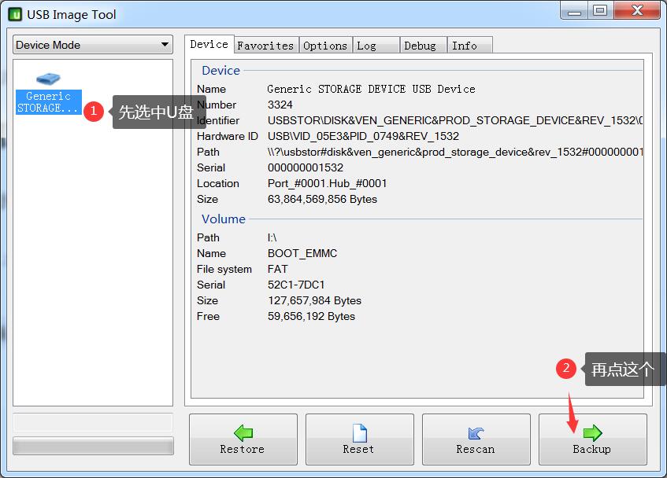Maximize the USB Image Tool window
Viewport: 667px width, 478px height.
pyautogui.click(x=600, y=10)
